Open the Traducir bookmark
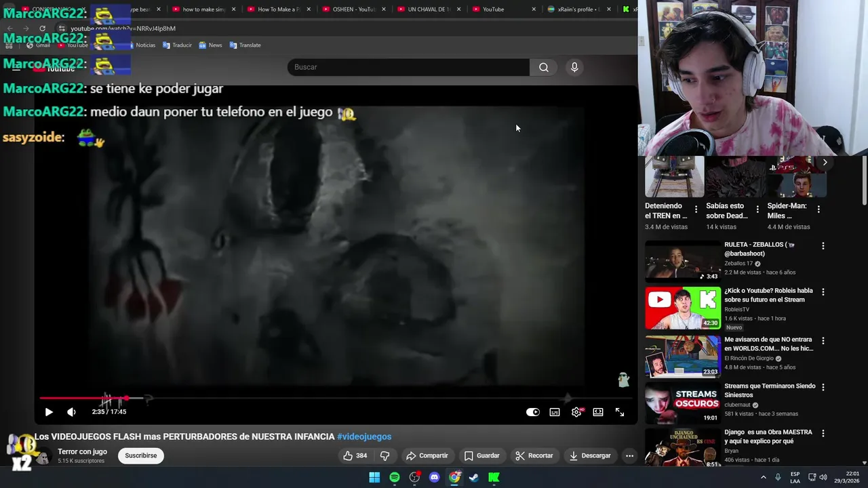868x488 pixels. (x=177, y=45)
